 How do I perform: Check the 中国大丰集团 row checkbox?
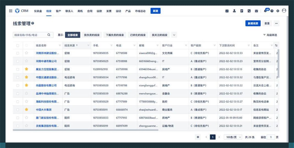(x=18, y=110)
